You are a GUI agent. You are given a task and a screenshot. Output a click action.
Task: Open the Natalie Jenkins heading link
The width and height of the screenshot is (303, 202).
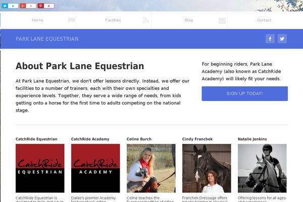[252, 139]
